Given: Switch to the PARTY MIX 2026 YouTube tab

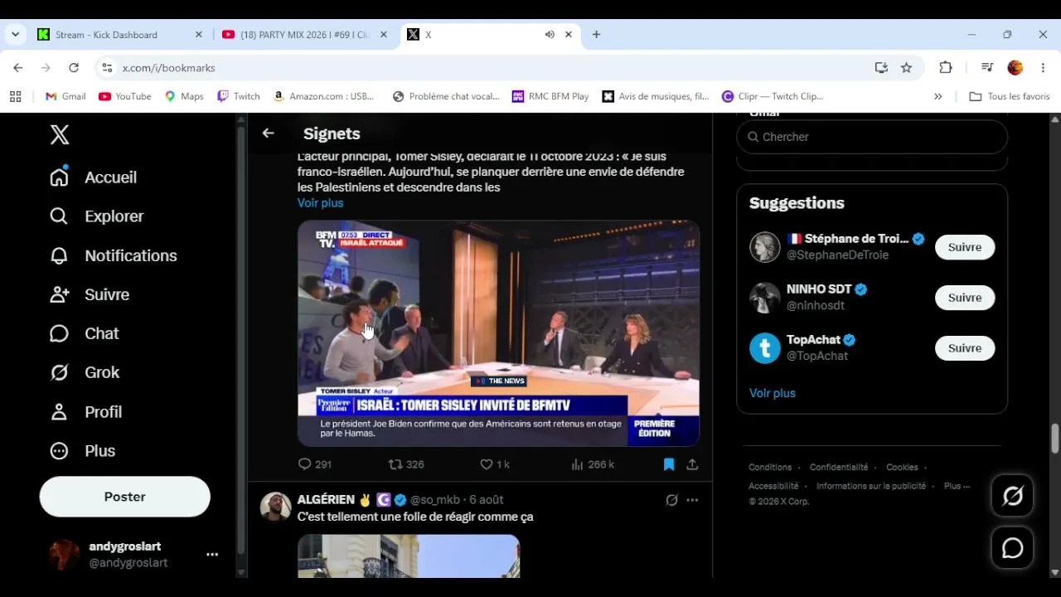Looking at the screenshot, I should pos(305,35).
